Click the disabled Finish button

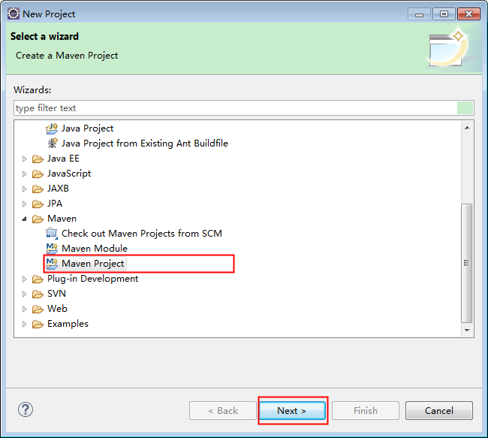366,411
